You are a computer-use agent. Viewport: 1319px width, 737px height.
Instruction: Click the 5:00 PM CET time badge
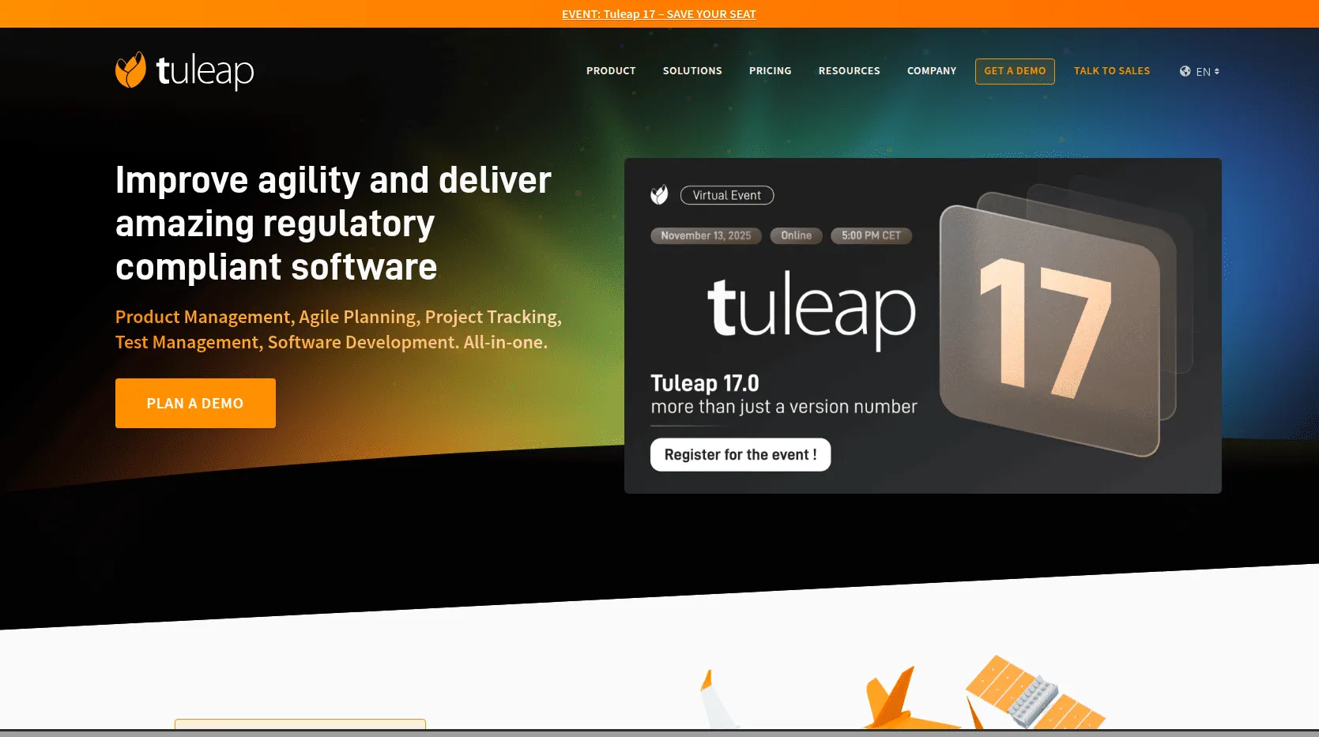[870, 235]
